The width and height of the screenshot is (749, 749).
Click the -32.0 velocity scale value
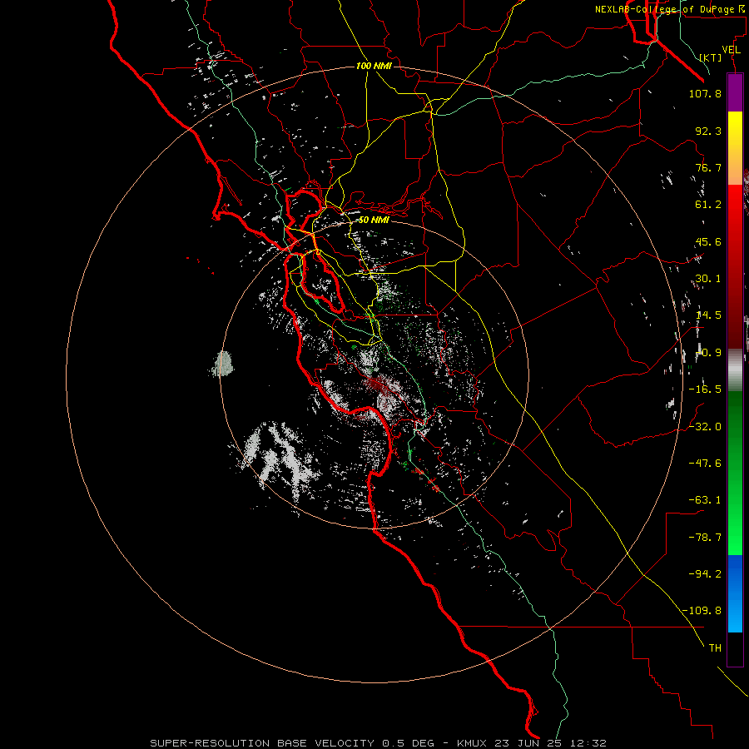(x=705, y=427)
